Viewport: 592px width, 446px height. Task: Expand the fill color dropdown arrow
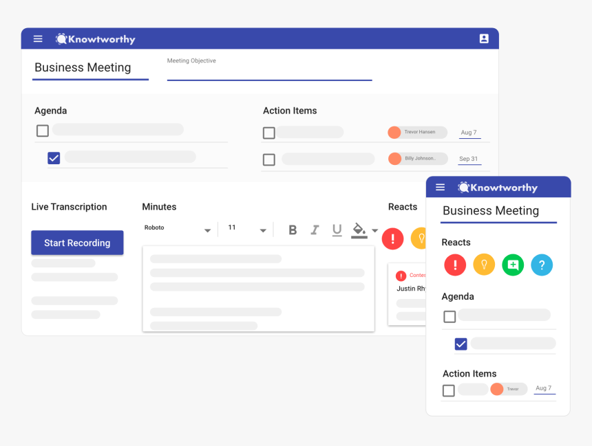tap(375, 231)
